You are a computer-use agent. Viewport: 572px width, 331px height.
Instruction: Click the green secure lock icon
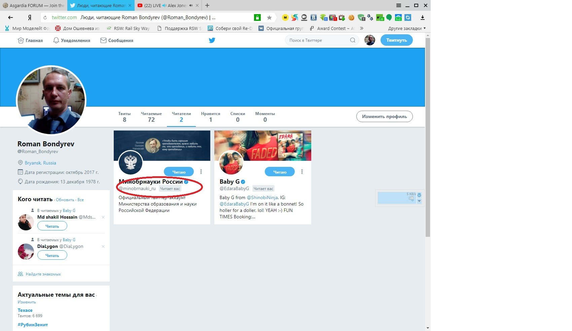click(x=257, y=17)
